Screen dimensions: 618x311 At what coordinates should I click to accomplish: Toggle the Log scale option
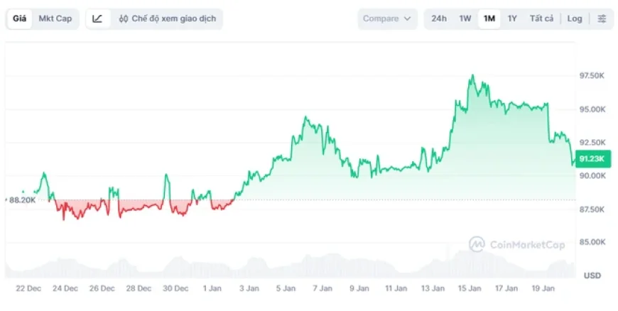pyautogui.click(x=574, y=18)
